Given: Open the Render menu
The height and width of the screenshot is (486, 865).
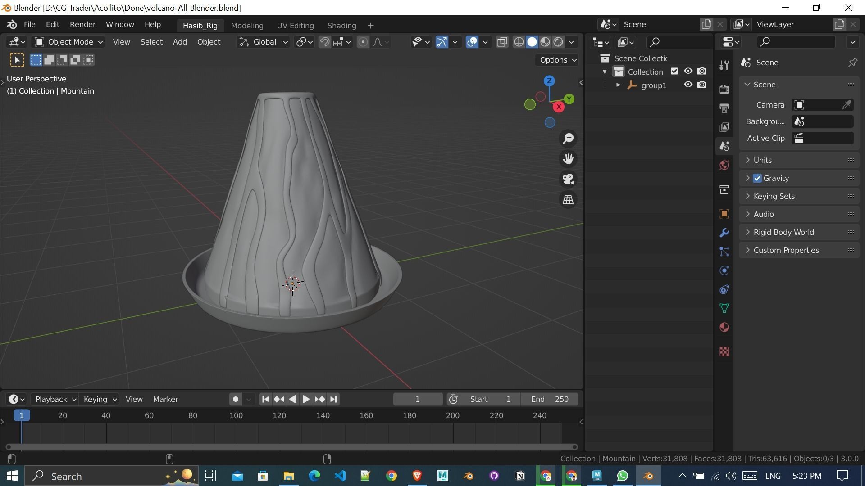Looking at the screenshot, I should pyautogui.click(x=82, y=24).
